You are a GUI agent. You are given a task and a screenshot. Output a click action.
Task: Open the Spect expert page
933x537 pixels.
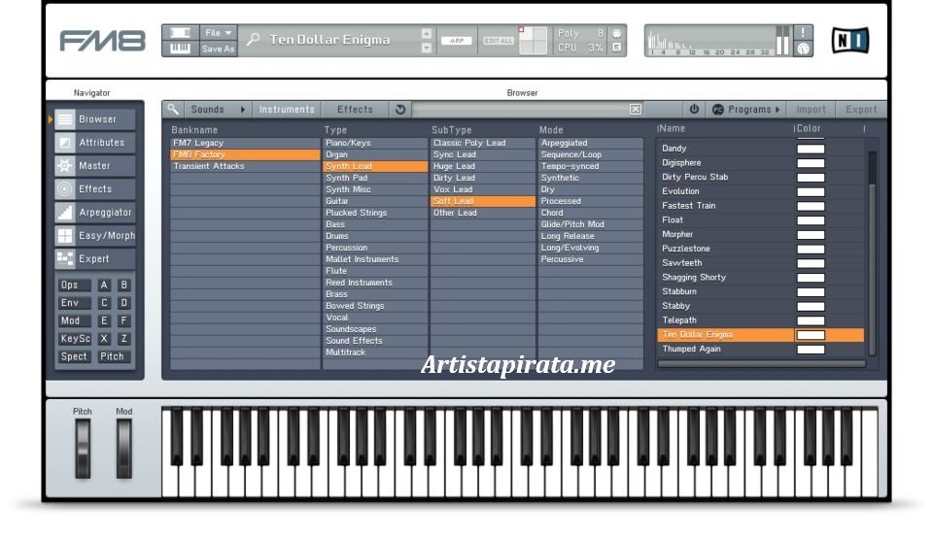point(74,356)
